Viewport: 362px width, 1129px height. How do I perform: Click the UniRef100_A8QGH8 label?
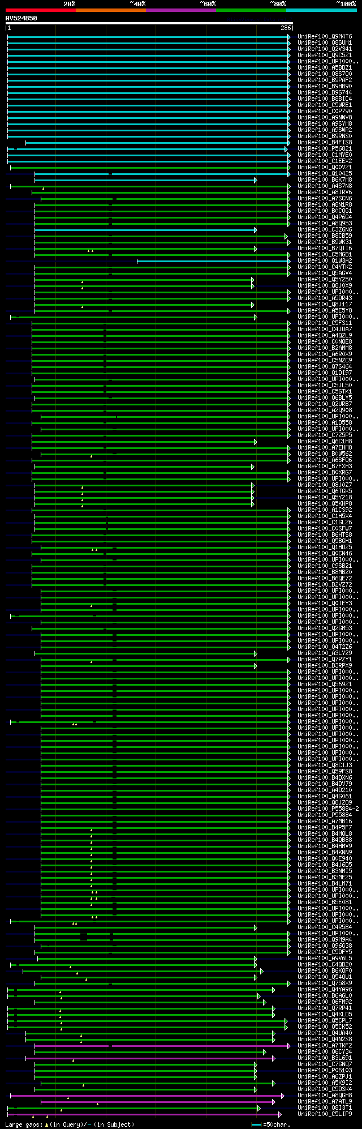pyautogui.click(x=325, y=1096)
